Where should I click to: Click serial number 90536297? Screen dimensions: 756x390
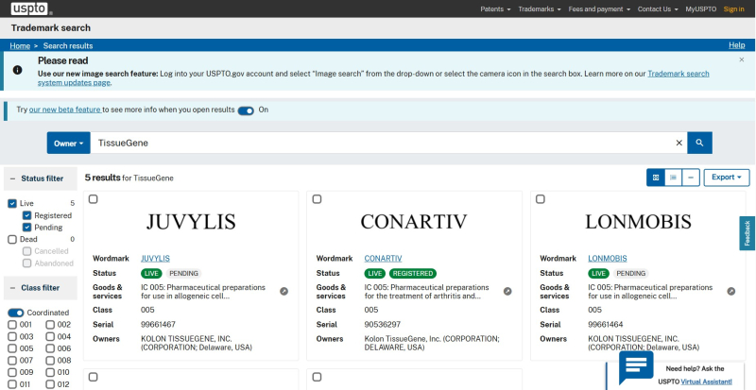[x=383, y=325]
